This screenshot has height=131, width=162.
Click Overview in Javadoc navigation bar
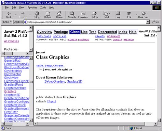[x=44, y=32]
